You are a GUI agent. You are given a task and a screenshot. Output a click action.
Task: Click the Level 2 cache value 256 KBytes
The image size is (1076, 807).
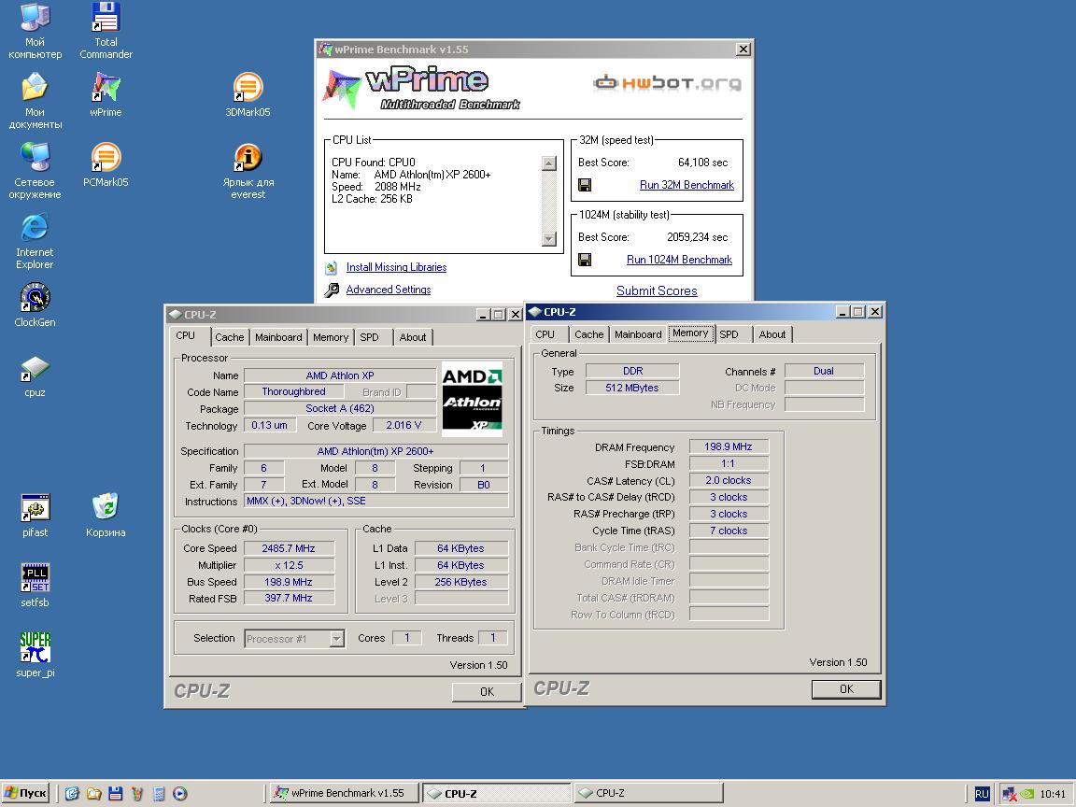(x=461, y=583)
